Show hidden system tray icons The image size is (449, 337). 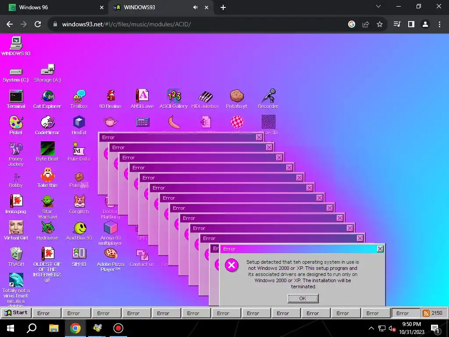point(371,328)
